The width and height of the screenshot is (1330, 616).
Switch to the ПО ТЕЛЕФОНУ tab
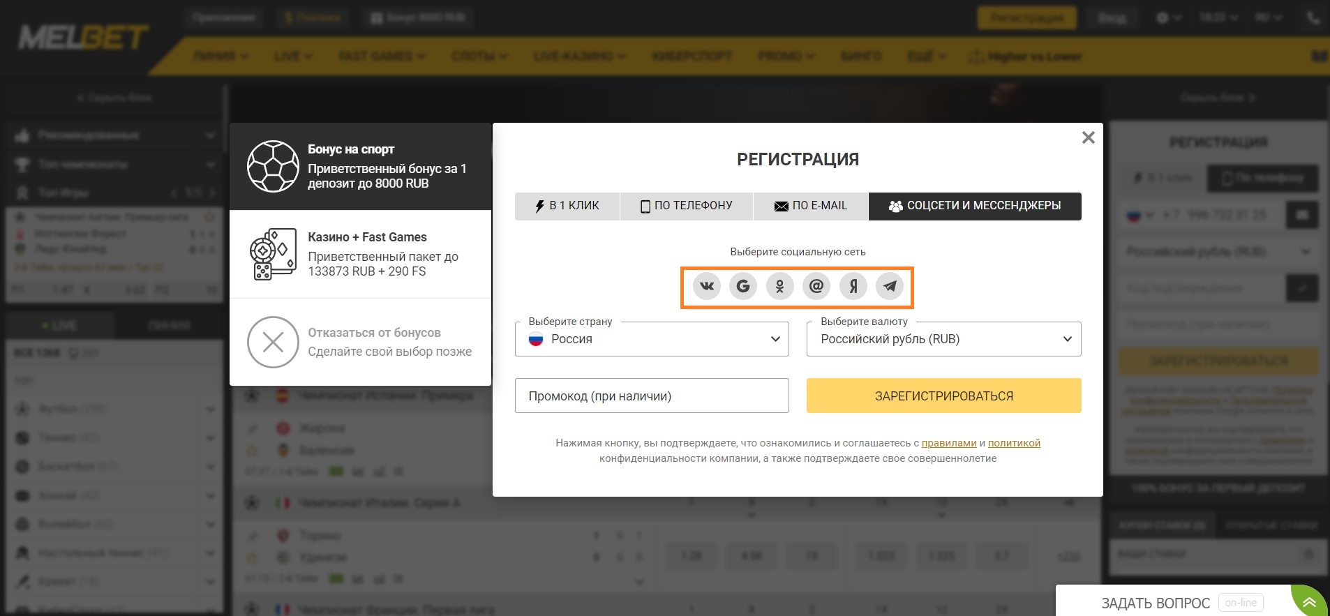click(x=687, y=206)
